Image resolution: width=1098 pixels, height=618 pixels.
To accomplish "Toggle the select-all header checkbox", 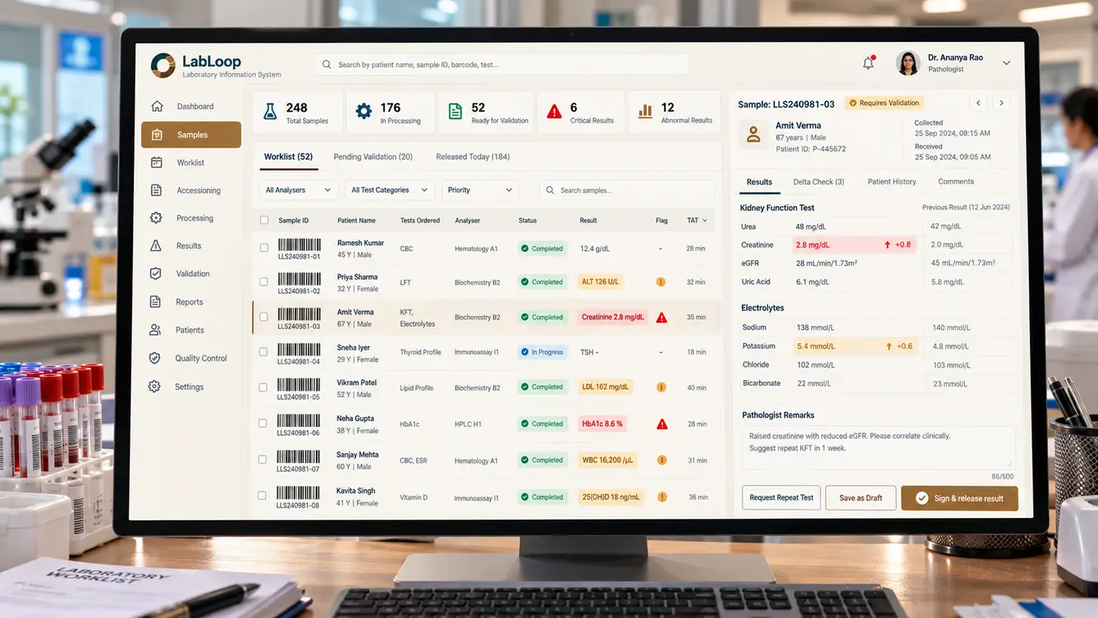I will point(264,220).
